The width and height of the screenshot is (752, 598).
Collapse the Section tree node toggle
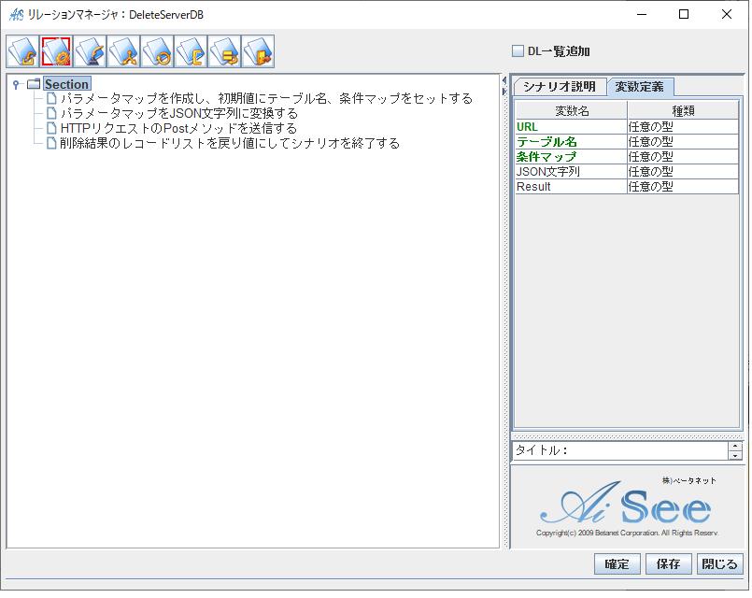click(x=16, y=84)
